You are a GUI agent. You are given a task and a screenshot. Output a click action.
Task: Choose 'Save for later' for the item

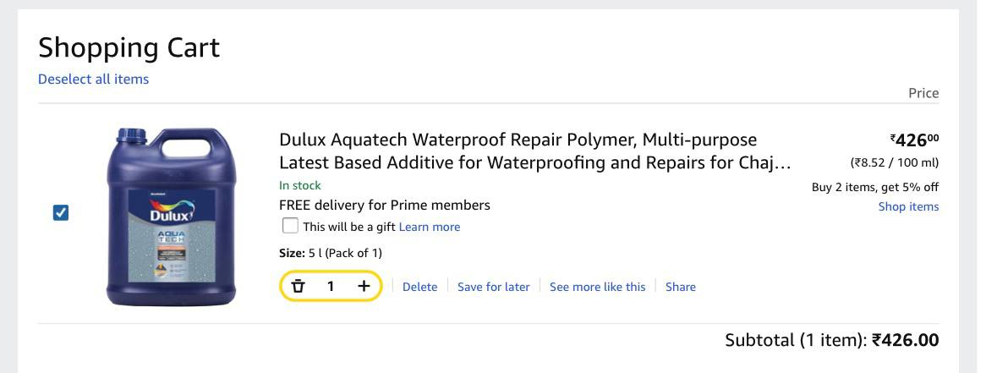click(493, 287)
